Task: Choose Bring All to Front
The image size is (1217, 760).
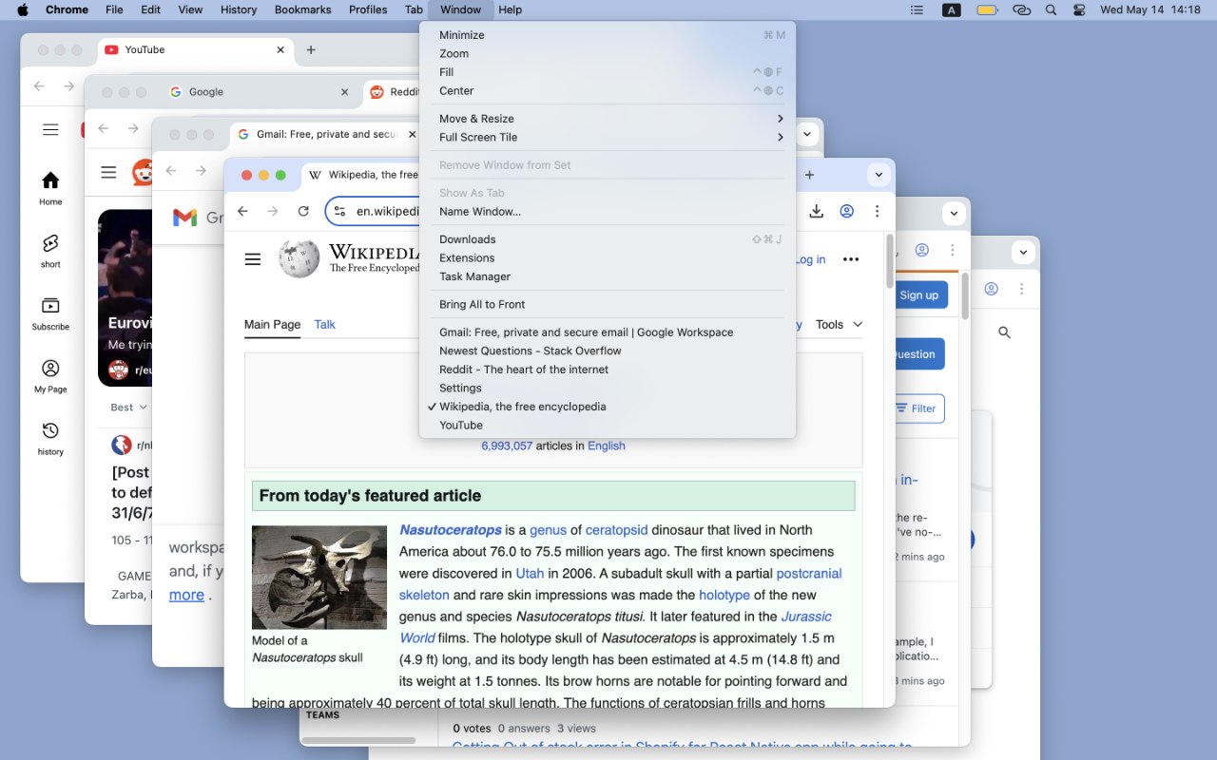Action: [610, 305]
